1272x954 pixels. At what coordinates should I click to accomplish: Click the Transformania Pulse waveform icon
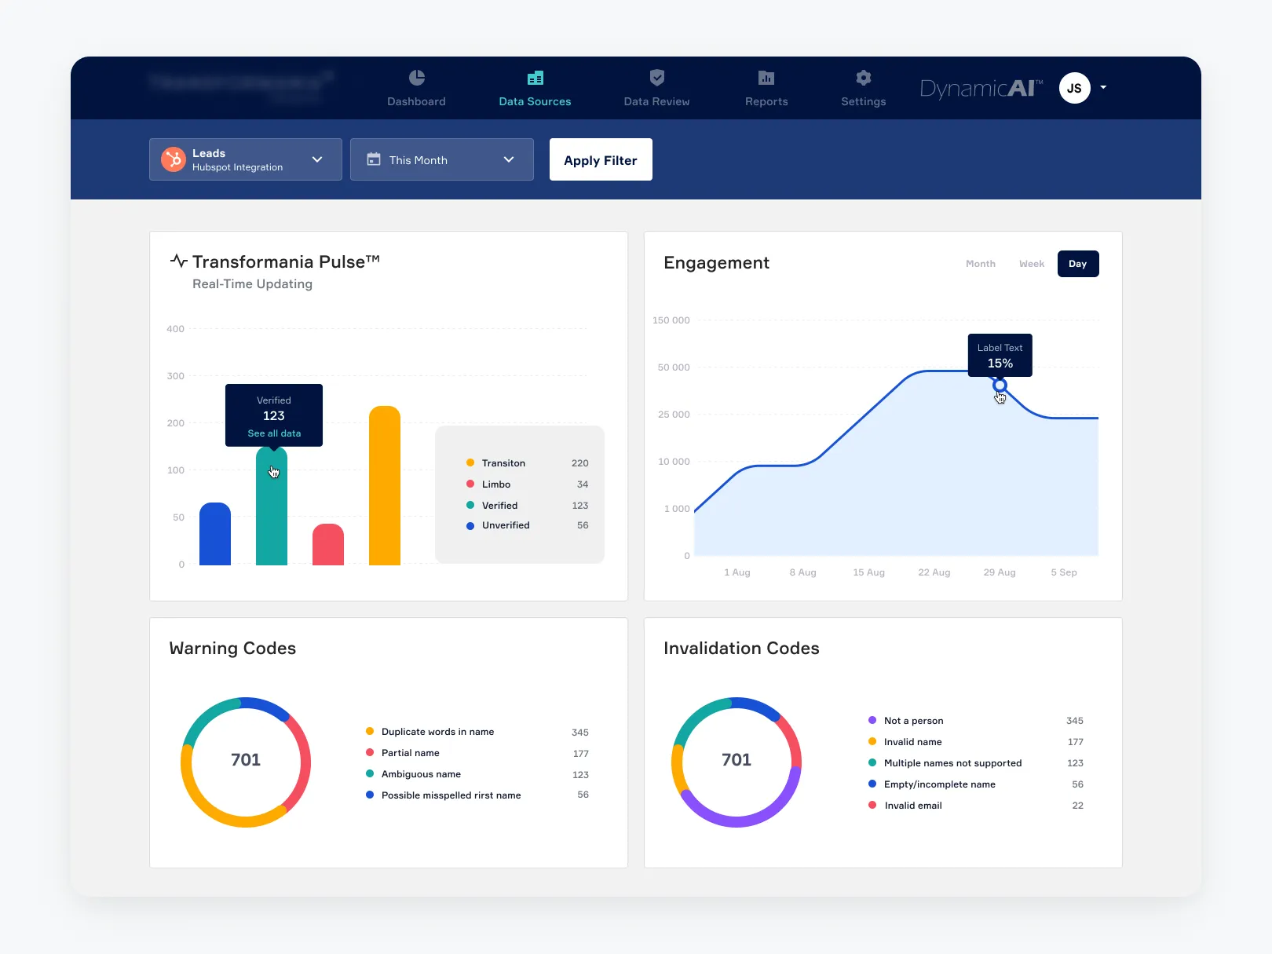179,259
